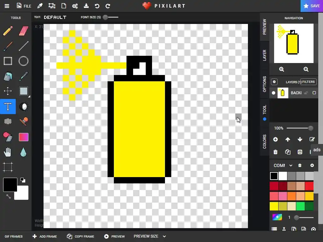
Task: Click the SAVE button
Action: pyautogui.click(x=312, y=6)
